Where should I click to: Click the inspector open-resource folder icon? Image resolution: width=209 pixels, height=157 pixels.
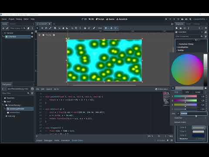coord(181,28)
